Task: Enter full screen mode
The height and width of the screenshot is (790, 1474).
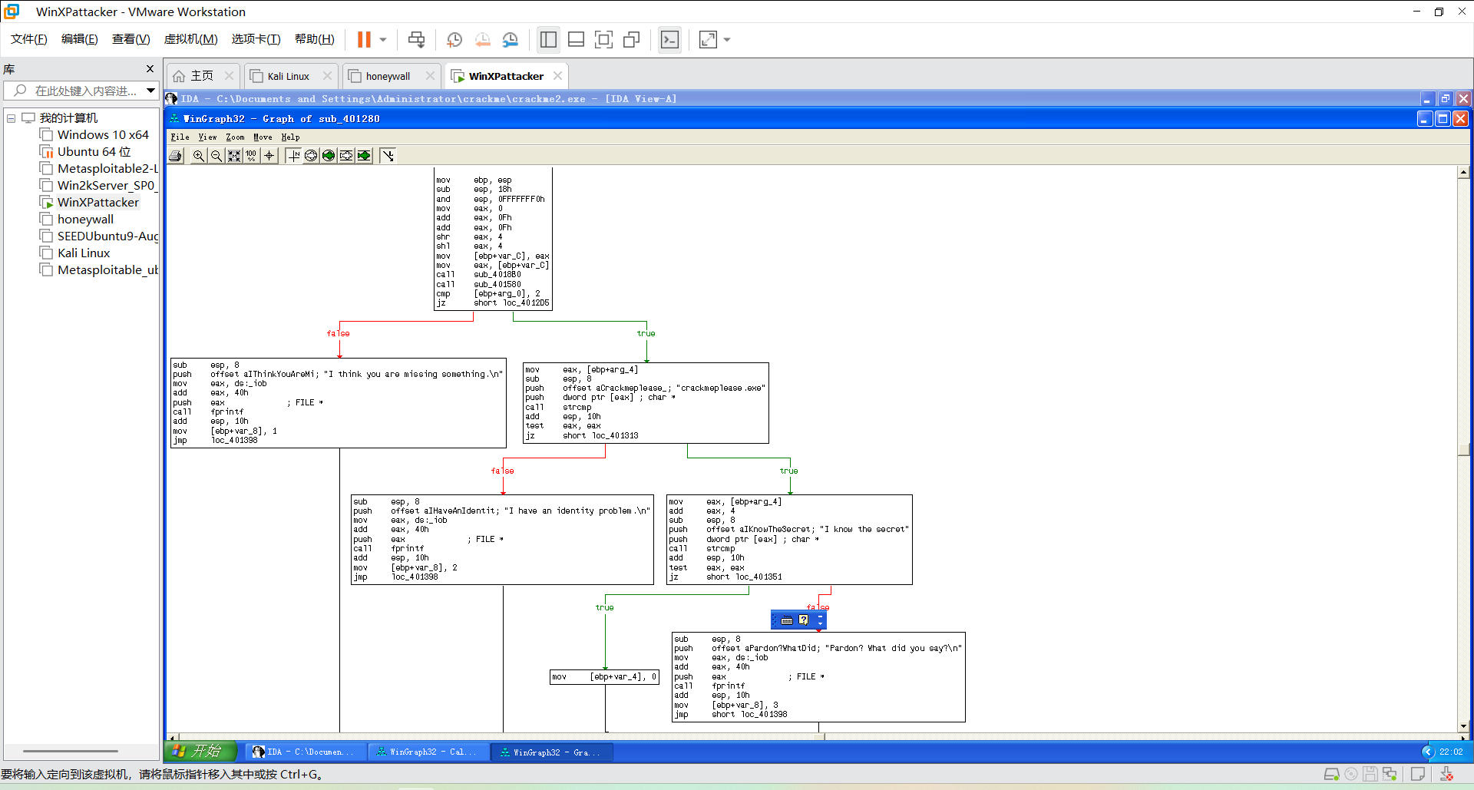Action: [604, 39]
